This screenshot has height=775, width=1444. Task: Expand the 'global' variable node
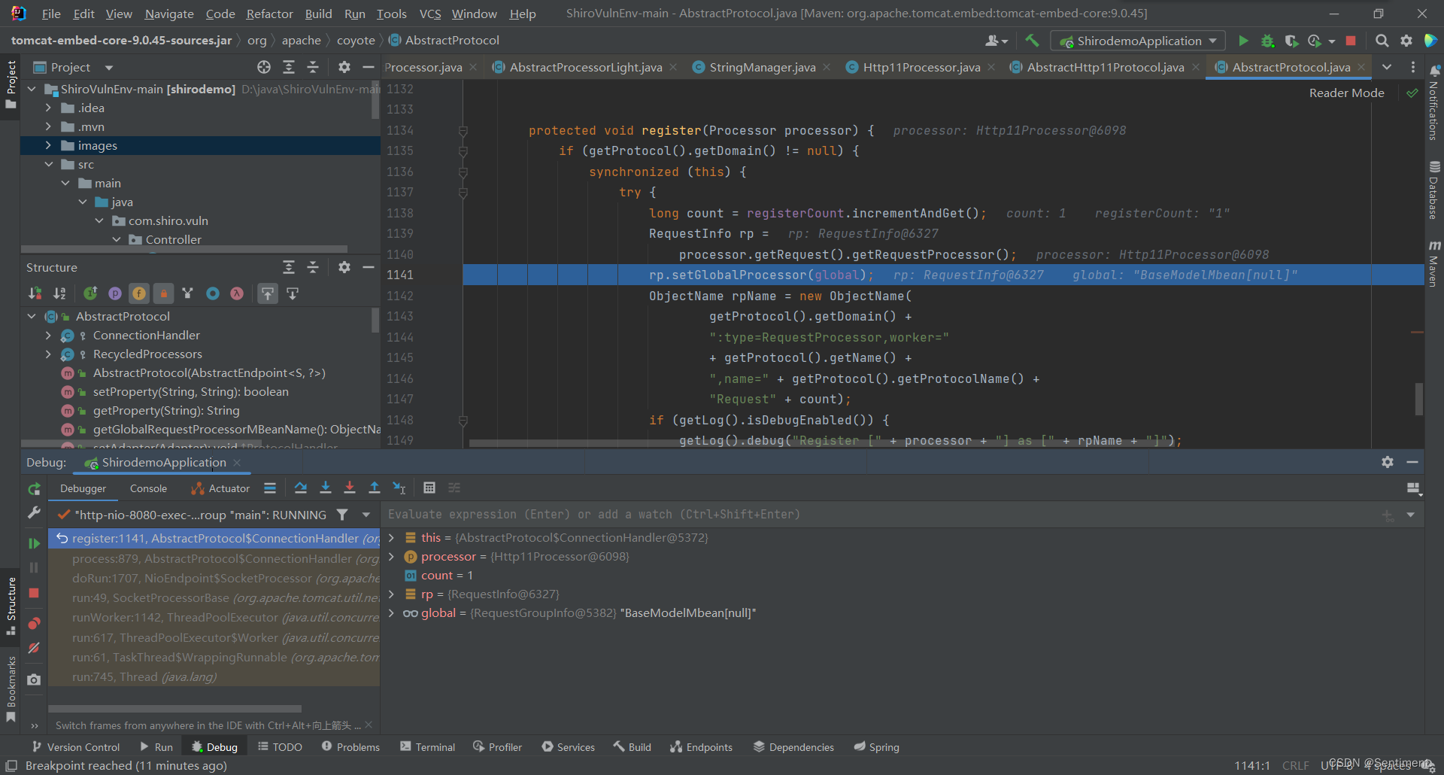(x=391, y=612)
